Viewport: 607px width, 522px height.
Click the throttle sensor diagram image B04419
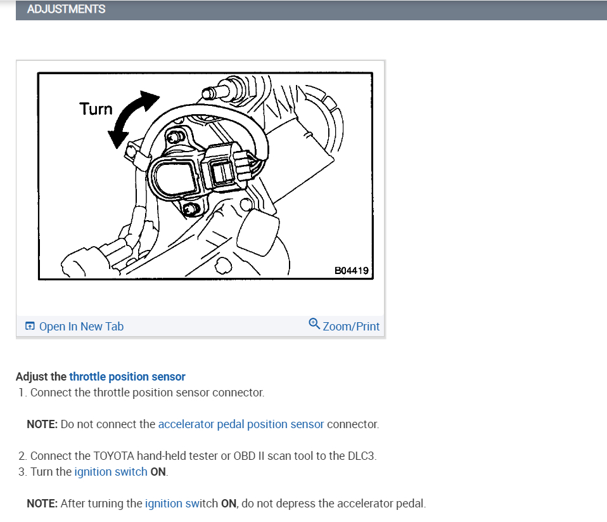205,176
